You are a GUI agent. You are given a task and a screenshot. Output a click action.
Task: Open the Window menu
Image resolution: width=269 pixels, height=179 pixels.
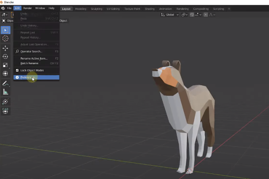(40, 8)
